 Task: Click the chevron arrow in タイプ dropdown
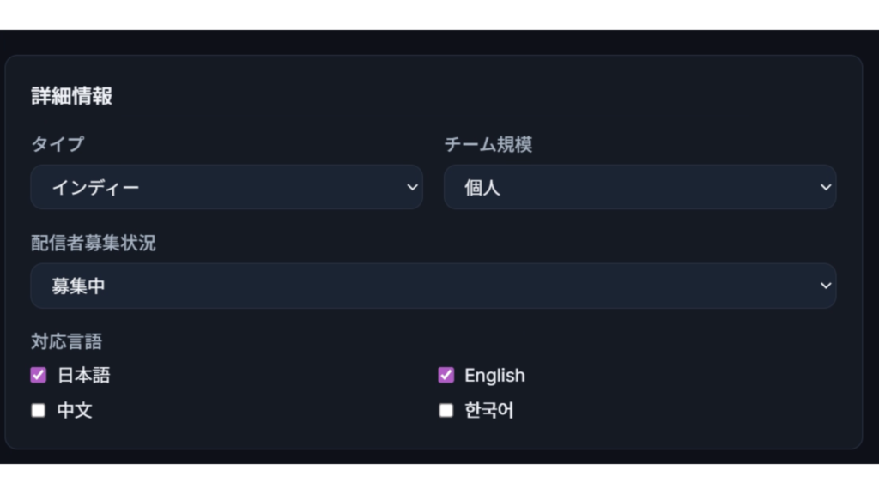point(412,187)
